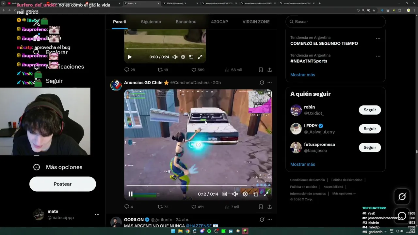The image size is (418, 235).
Task: Click Grok icon on Anuncios GD Chile post
Action: click(x=262, y=83)
